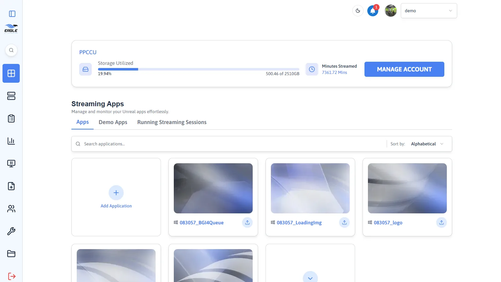Click the Storage Utilized progress bar
The width and height of the screenshot is (501, 282).
click(x=199, y=69)
